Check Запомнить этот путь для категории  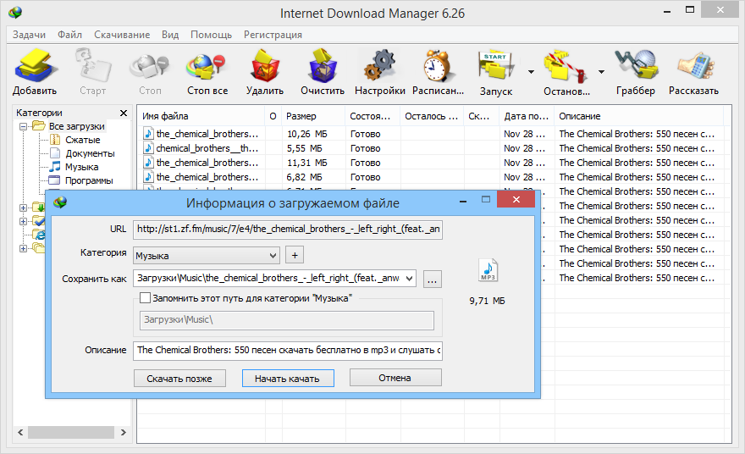[145, 298]
